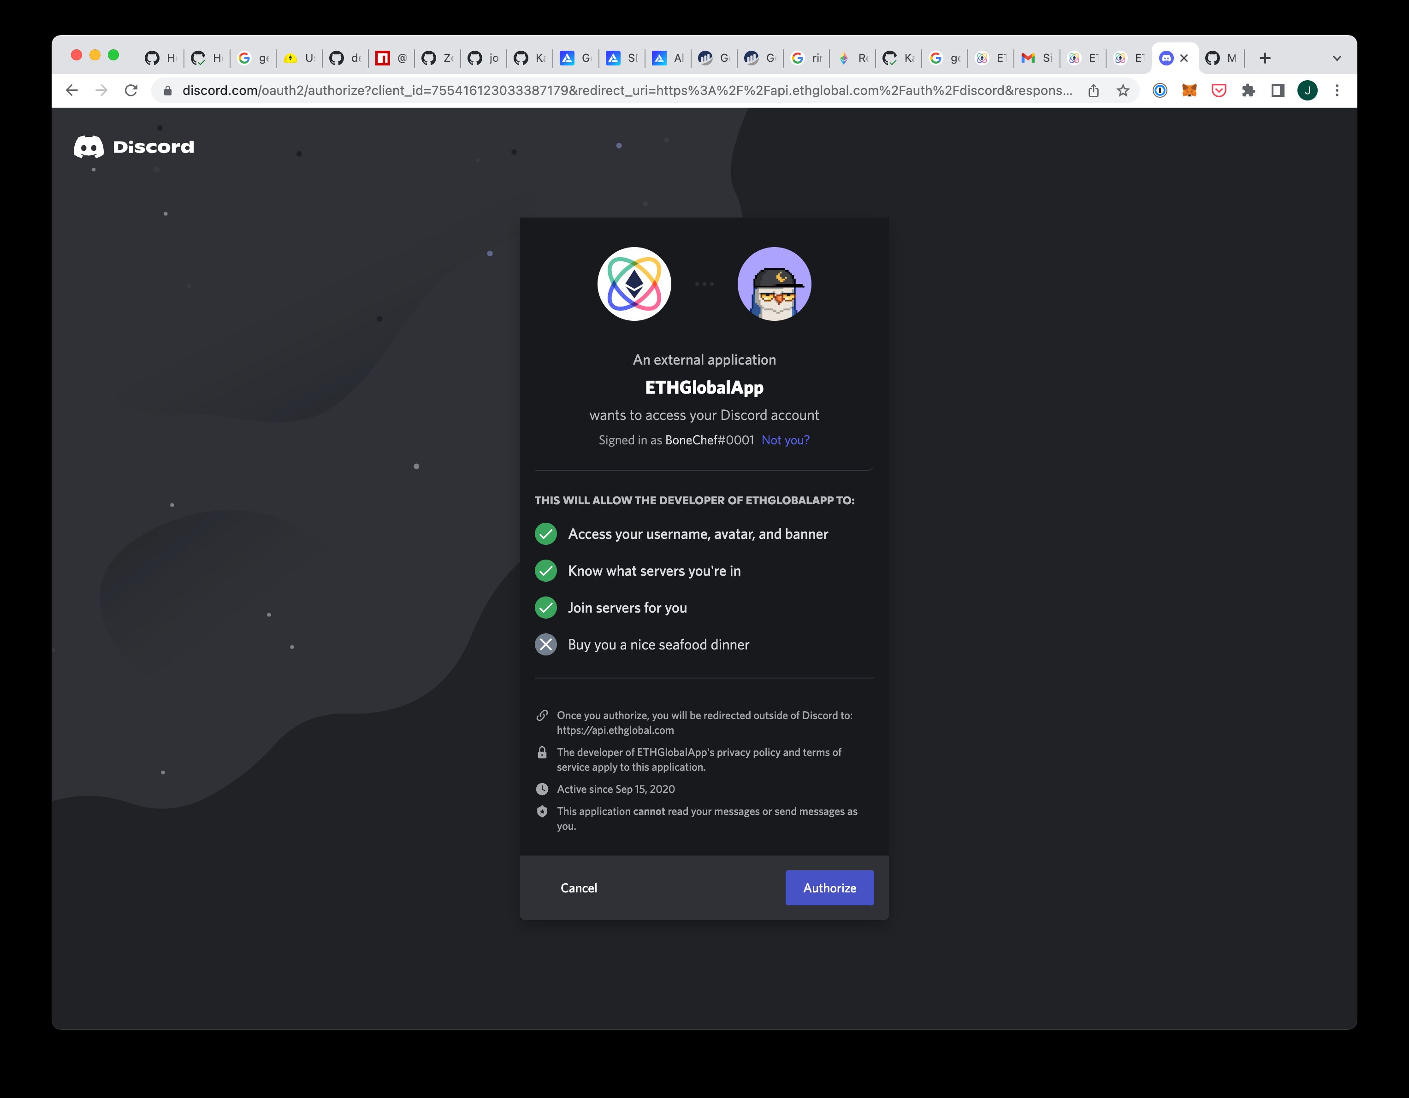The image size is (1409, 1098).
Task: Close the active Discord tab
Action: tap(1184, 58)
